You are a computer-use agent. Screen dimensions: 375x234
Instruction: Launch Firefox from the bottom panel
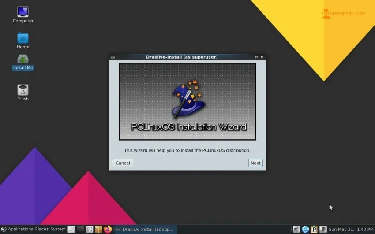(x=108, y=229)
